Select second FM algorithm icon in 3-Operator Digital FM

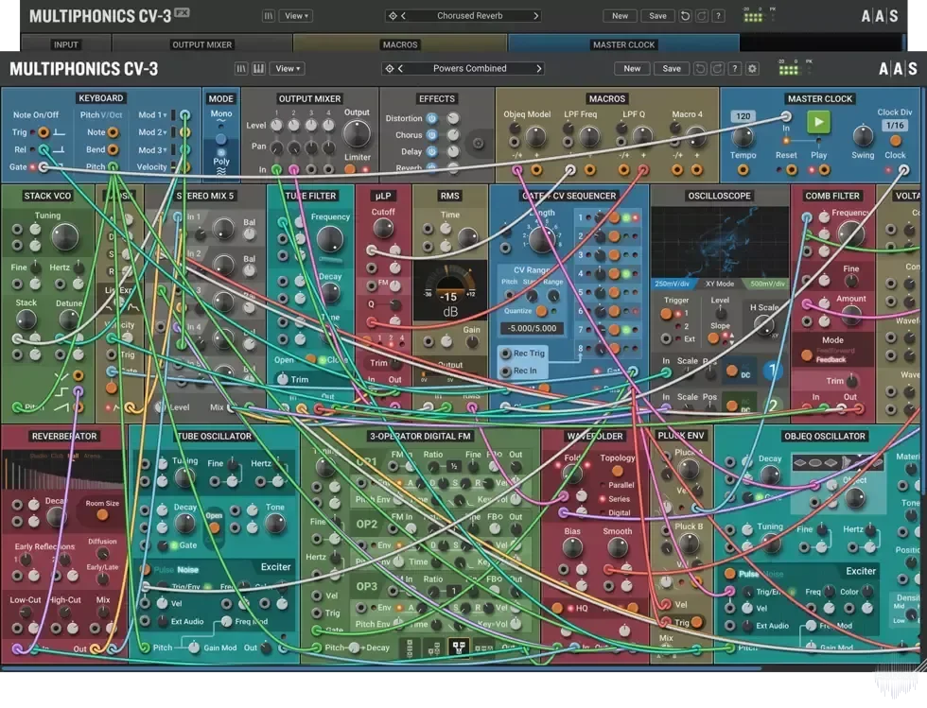434,648
